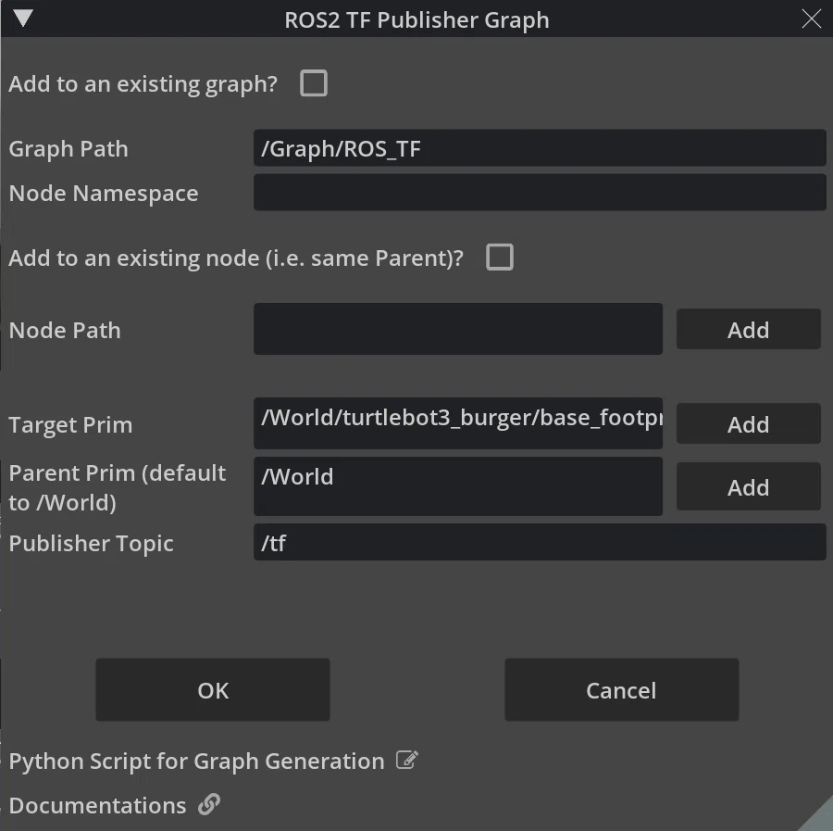Click the Graph Path input field
Image resolution: width=833 pixels, height=831 pixels.
click(540, 148)
